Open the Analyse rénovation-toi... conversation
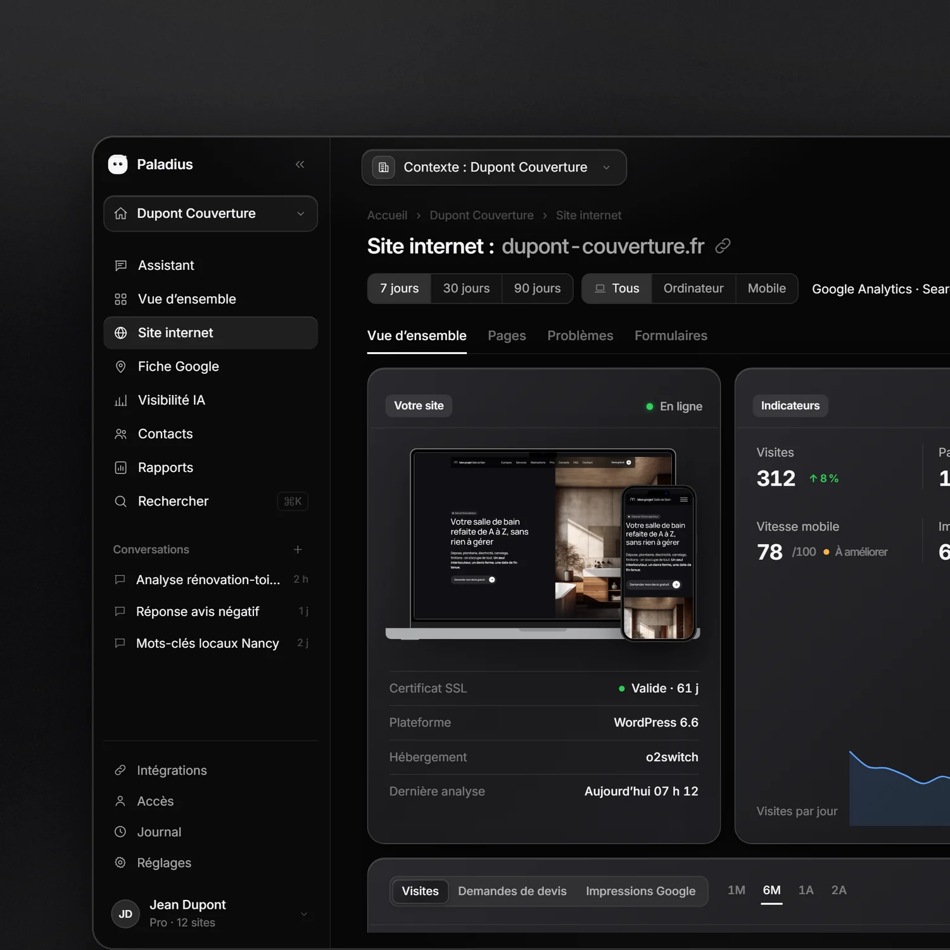This screenshot has height=950, width=950. (211, 579)
